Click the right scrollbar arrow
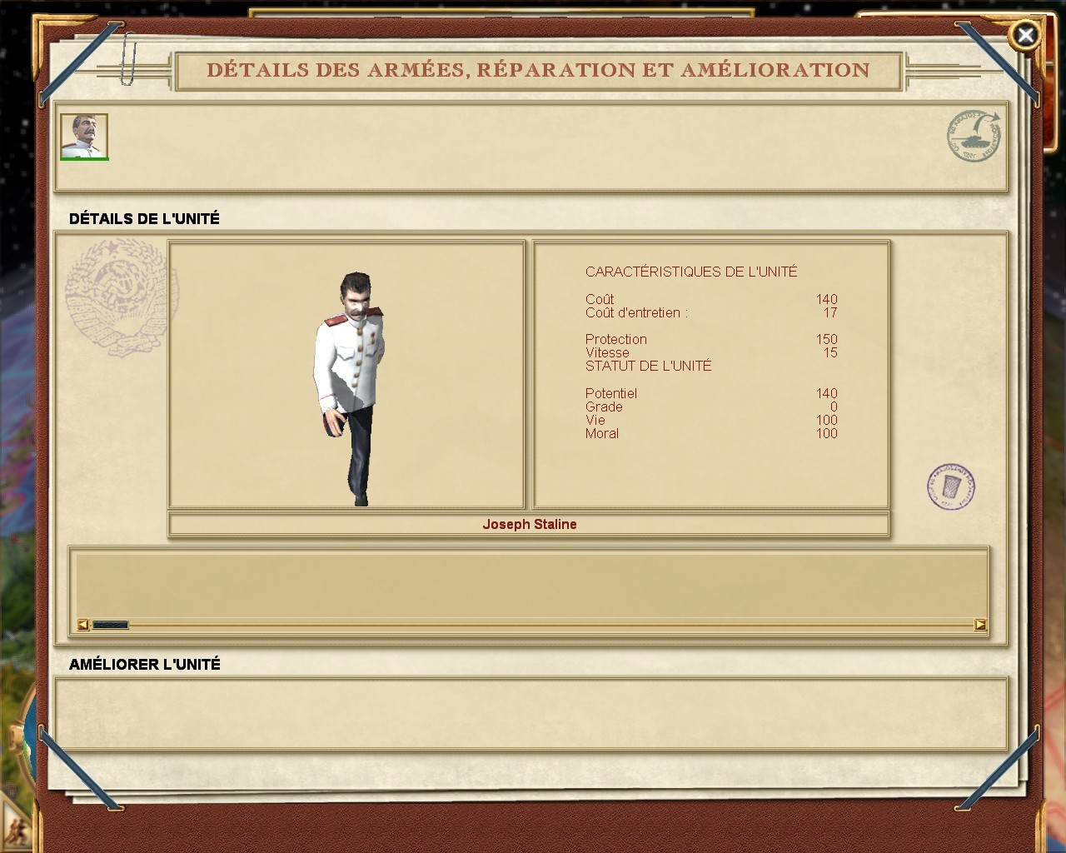 coord(980,624)
